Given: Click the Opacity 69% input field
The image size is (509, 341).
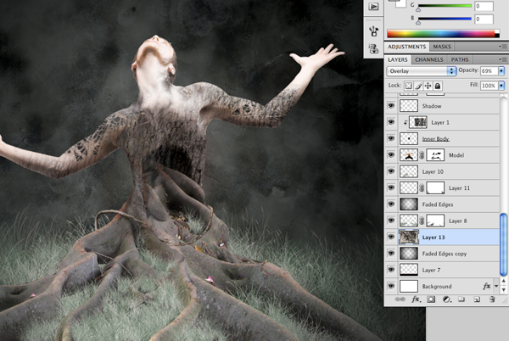Looking at the screenshot, I should click(x=489, y=70).
